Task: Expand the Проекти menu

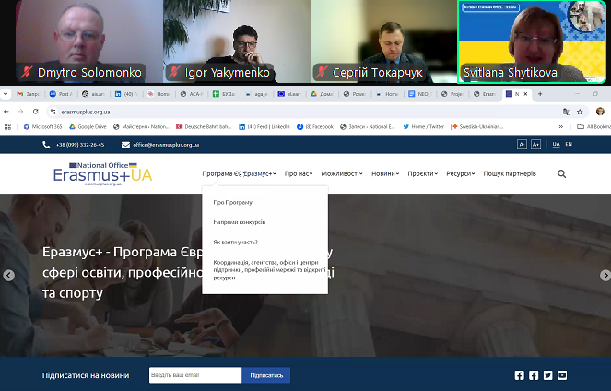Action: pyautogui.click(x=422, y=173)
